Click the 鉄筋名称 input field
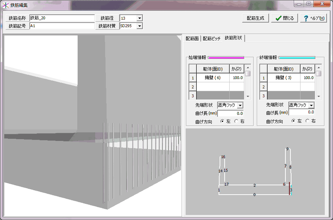The width and height of the screenshot is (333, 220). pyautogui.click(x=62, y=18)
